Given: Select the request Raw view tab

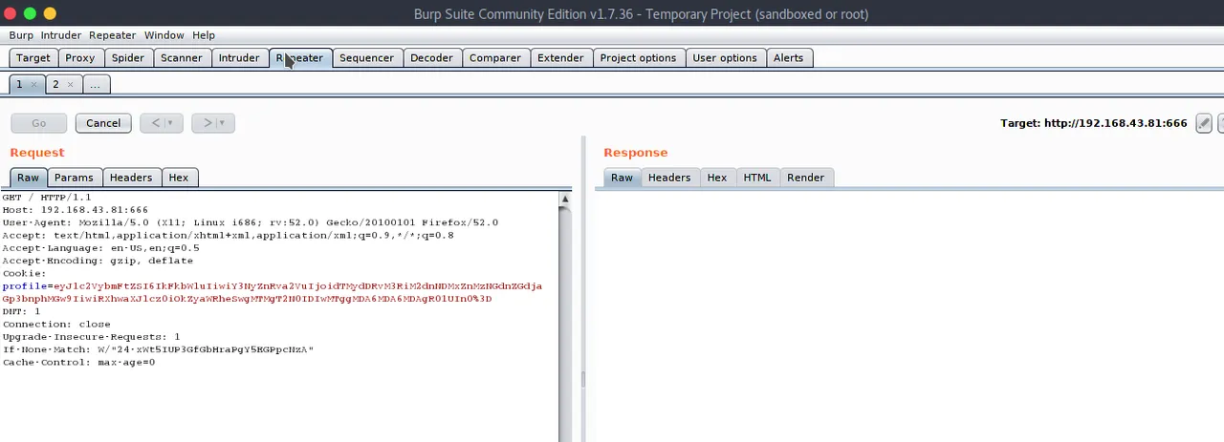Looking at the screenshot, I should tap(28, 178).
